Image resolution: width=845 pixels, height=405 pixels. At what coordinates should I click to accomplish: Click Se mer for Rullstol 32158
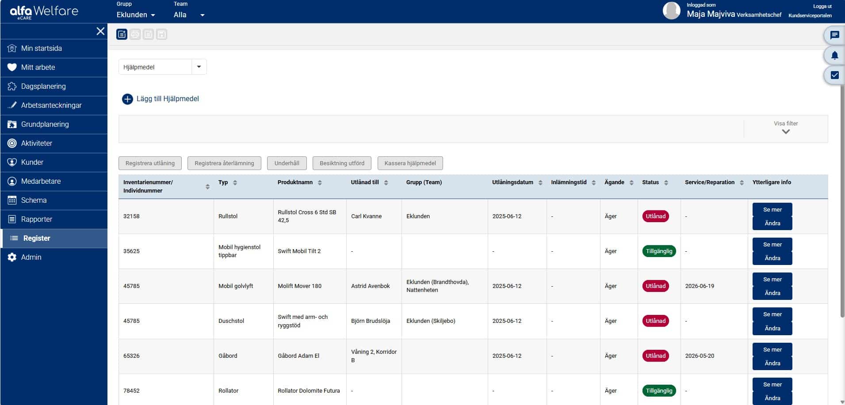(x=772, y=210)
